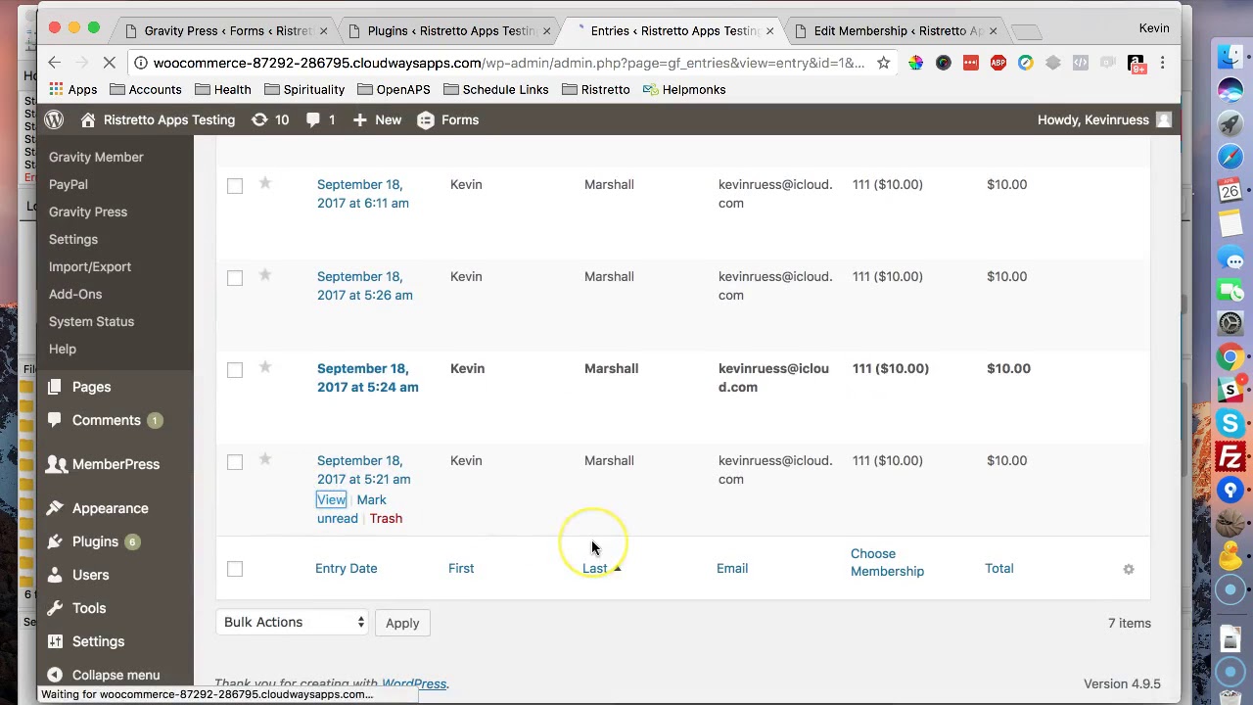
Task: Open the Plugins sidebar menu item
Action: (x=94, y=541)
